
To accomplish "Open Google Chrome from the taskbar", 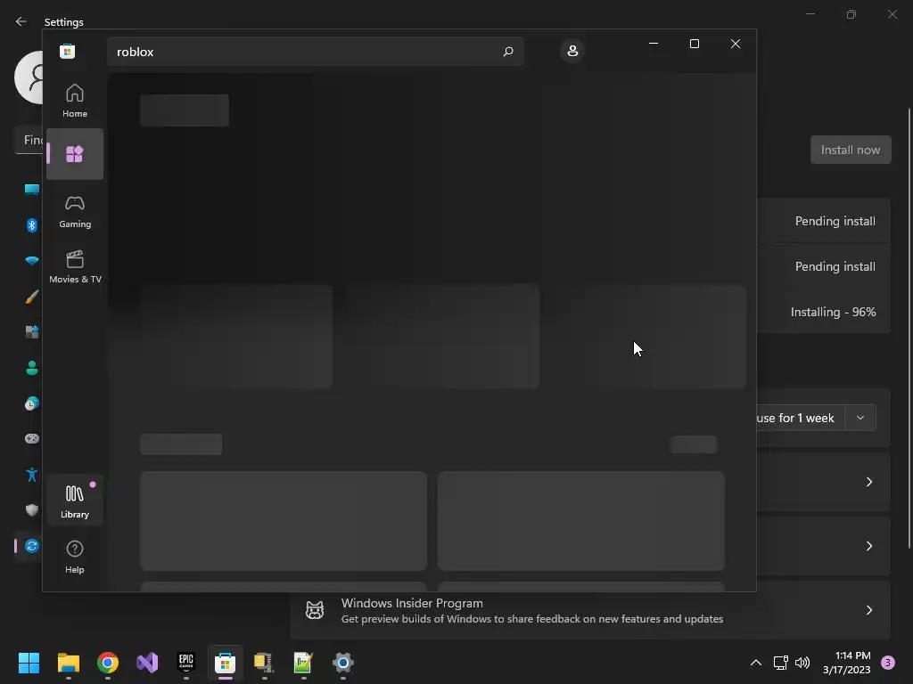I will click(108, 663).
